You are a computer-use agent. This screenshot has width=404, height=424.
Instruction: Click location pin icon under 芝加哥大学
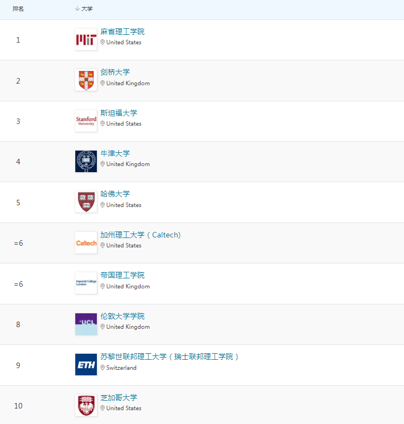click(102, 408)
